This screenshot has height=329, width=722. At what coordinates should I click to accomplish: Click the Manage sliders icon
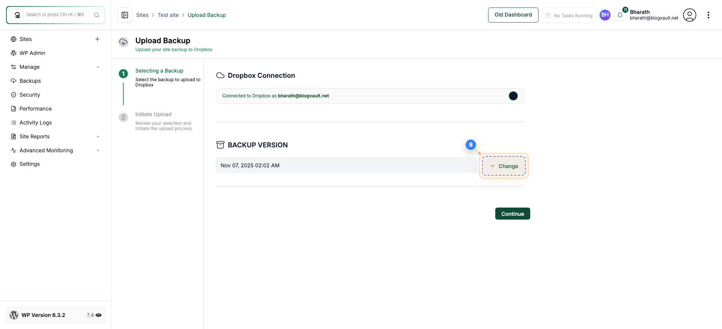pos(14,67)
